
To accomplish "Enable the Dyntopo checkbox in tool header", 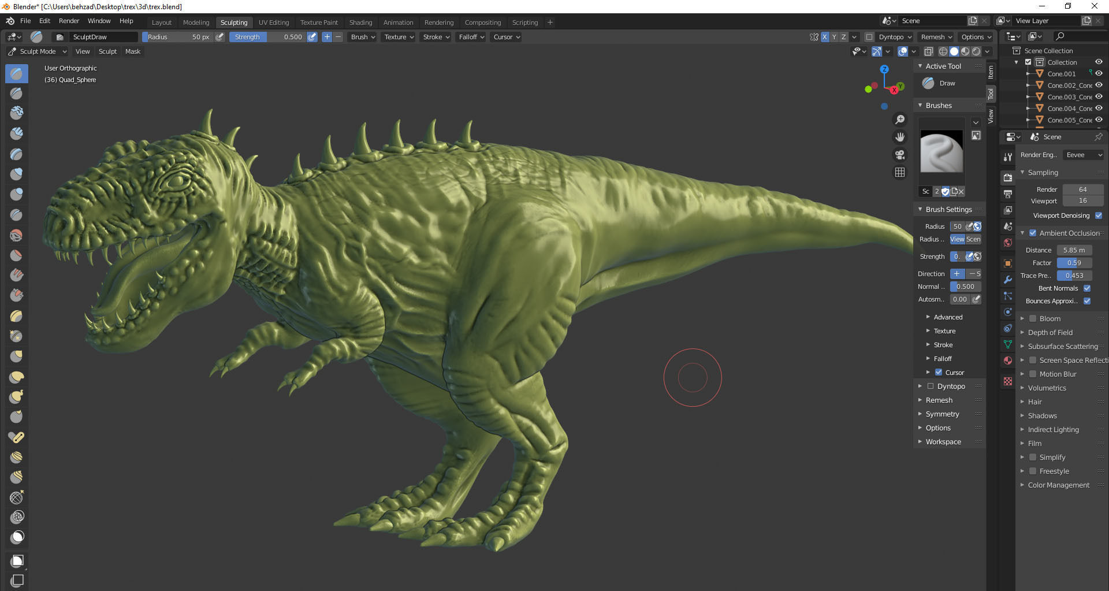I will [869, 37].
